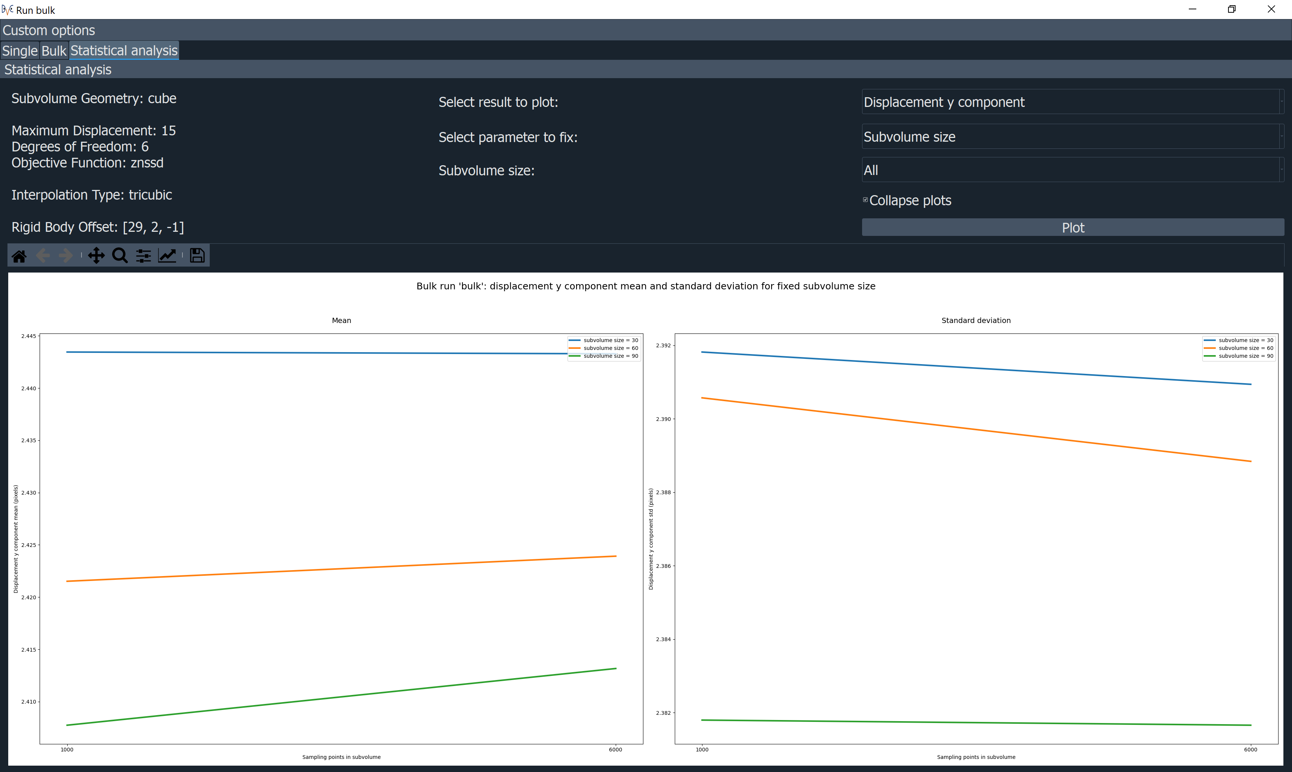This screenshot has height=772, width=1292.
Task: Restore down the Run bulk window
Action: click(x=1232, y=9)
